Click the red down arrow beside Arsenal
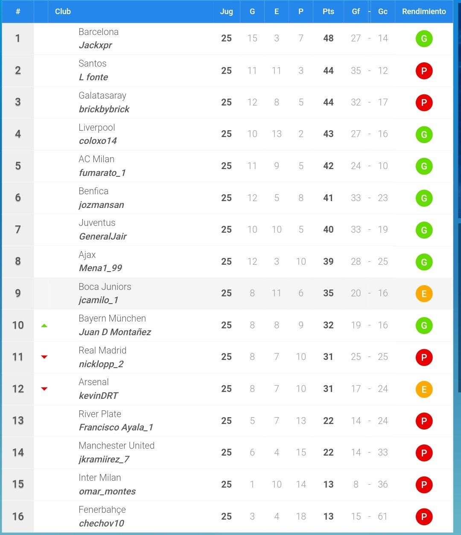Image resolution: width=461 pixels, height=535 pixels. (x=44, y=389)
